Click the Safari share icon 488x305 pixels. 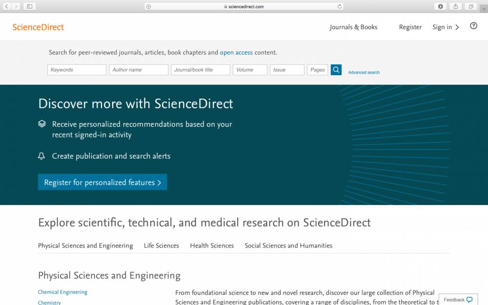coord(456,6)
